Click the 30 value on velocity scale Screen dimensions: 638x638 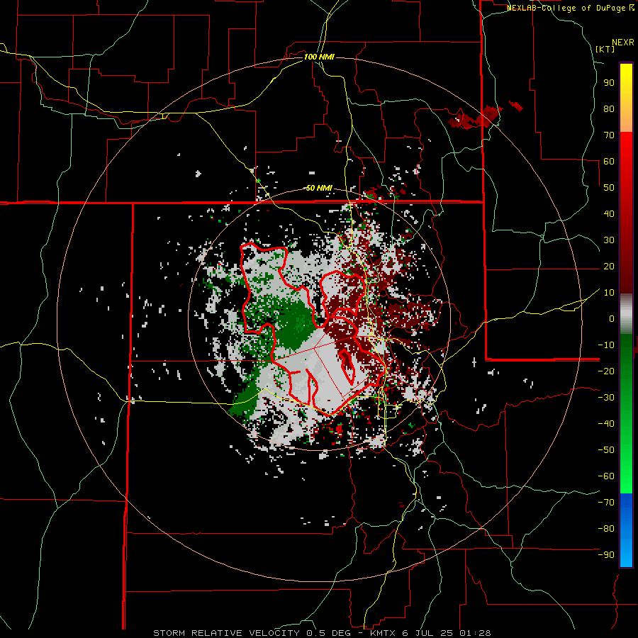(x=609, y=240)
